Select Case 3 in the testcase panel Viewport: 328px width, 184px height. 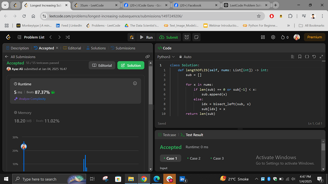pos(217,158)
